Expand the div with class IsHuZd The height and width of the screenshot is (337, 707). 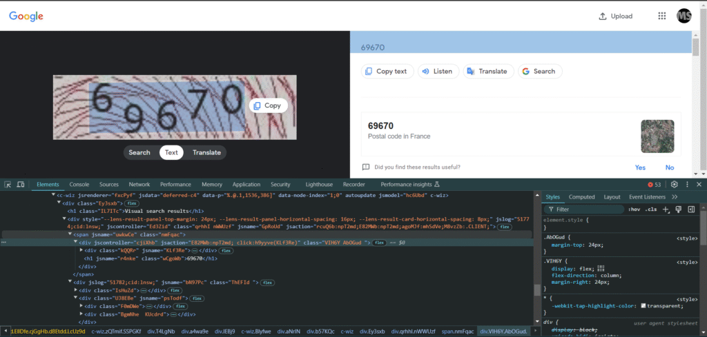(x=76, y=290)
